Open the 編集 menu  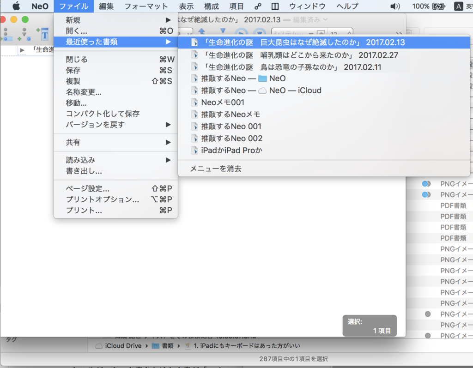106,6
